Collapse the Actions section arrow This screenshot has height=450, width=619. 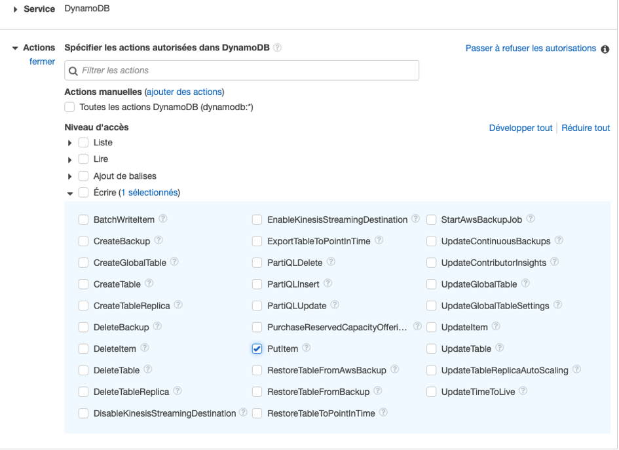15,48
